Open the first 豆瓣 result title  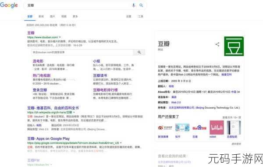tap(31, 33)
